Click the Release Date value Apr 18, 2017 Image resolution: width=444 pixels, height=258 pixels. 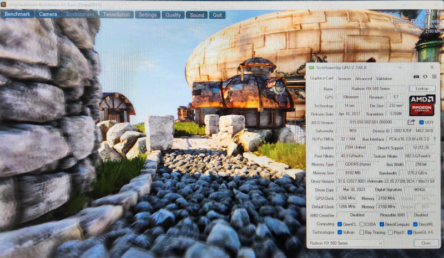[x=350, y=114]
